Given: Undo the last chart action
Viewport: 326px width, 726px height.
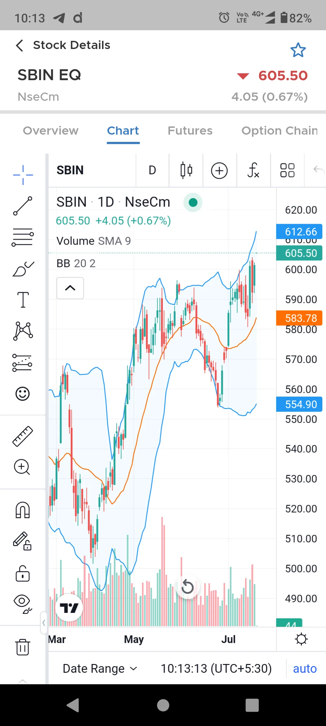Looking at the screenshot, I should pos(319,170).
